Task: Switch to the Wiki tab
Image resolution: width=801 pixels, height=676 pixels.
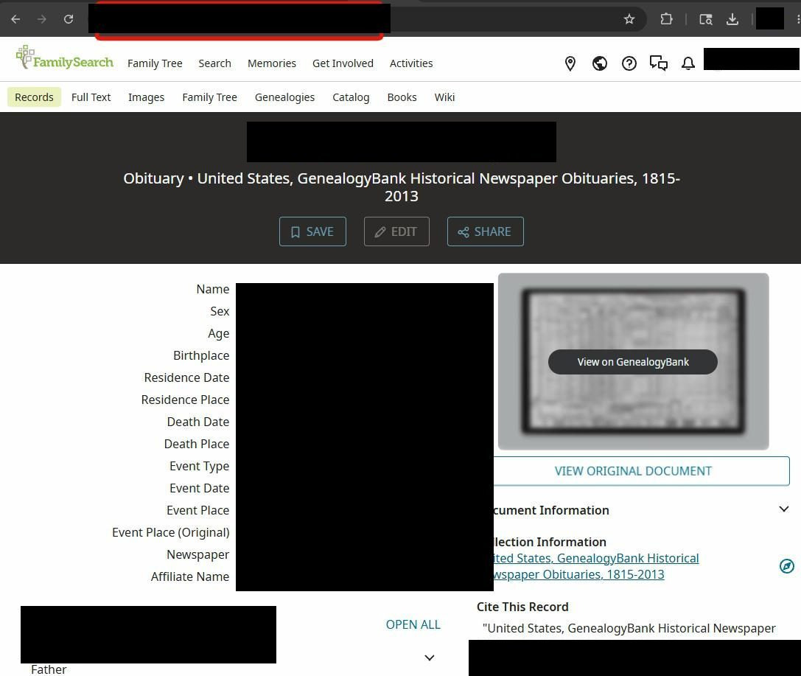Action: click(444, 97)
